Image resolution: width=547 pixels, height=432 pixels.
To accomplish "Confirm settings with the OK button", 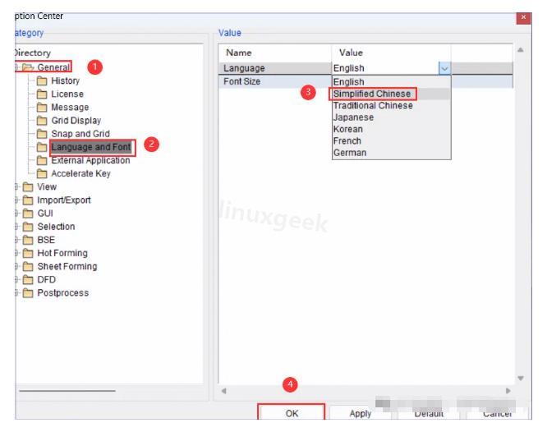I will pos(292,413).
